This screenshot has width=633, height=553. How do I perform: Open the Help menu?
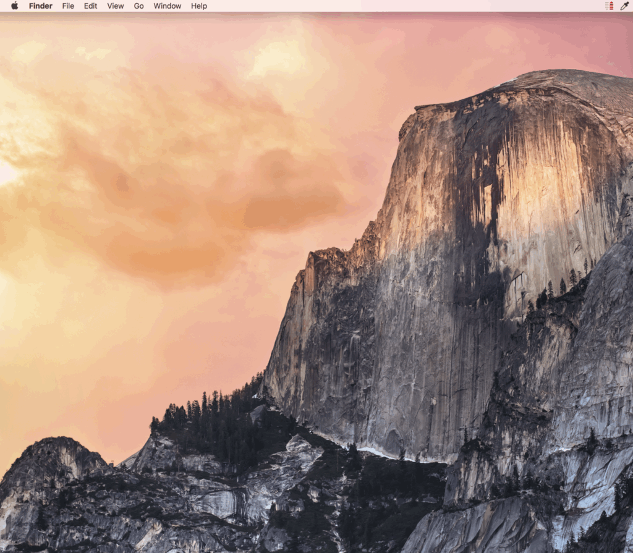click(199, 6)
